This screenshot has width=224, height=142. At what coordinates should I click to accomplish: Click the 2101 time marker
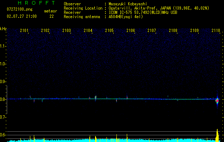click(x=24, y=30)
